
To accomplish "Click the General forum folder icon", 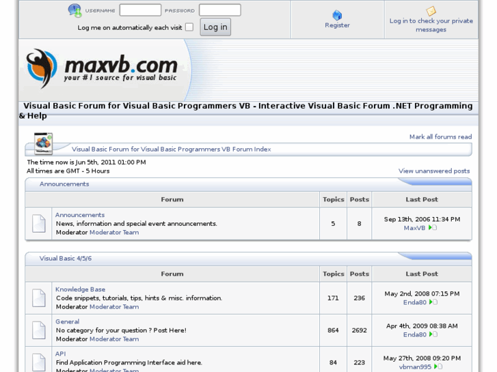I will pyautogui.click(x=39, y=330).
